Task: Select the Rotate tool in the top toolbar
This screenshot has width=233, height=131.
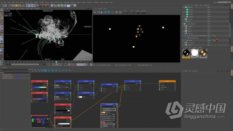Action: (x=20, y=5)
